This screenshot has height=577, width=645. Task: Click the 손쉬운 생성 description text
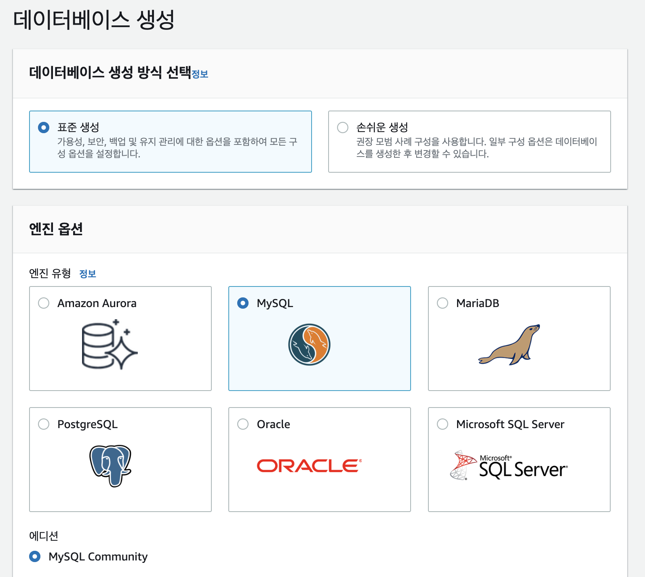[x=477, y=148]
